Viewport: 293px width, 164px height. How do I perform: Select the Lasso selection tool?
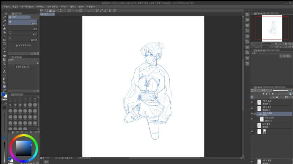(4, 48)
